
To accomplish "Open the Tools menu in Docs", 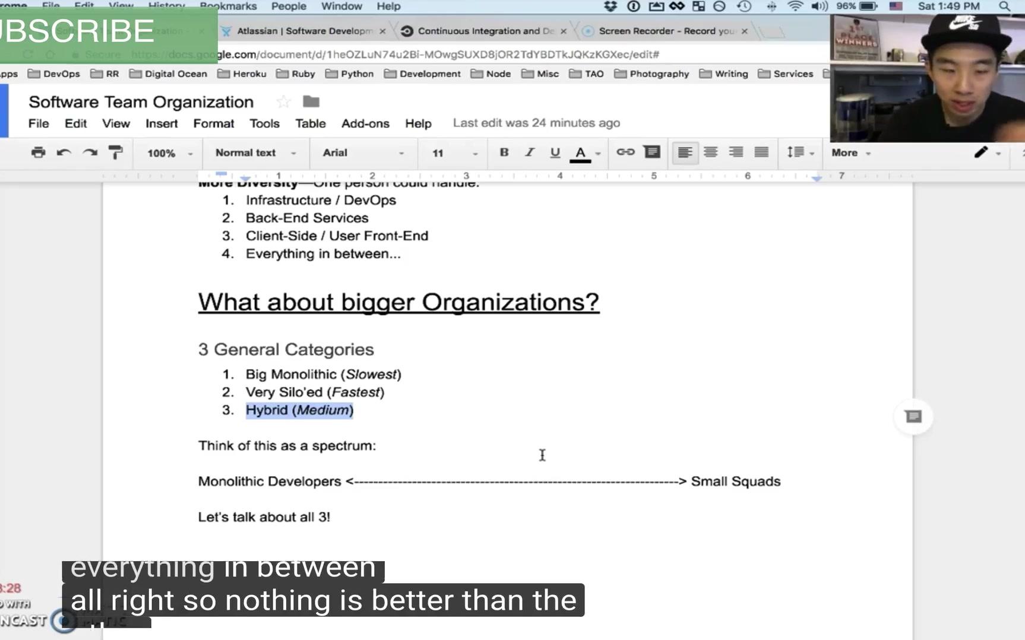I will (264, 123).
